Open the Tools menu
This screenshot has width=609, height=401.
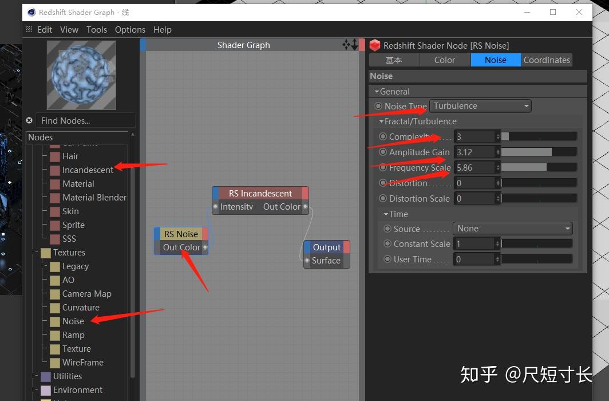click(x=96, y=29)
